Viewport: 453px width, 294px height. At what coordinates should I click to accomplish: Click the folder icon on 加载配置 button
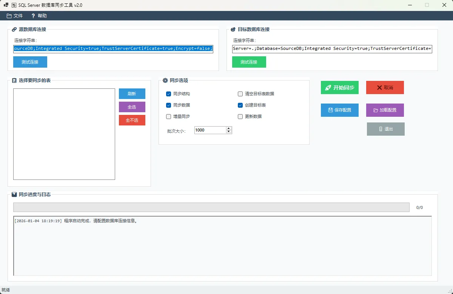click(376, 110)
